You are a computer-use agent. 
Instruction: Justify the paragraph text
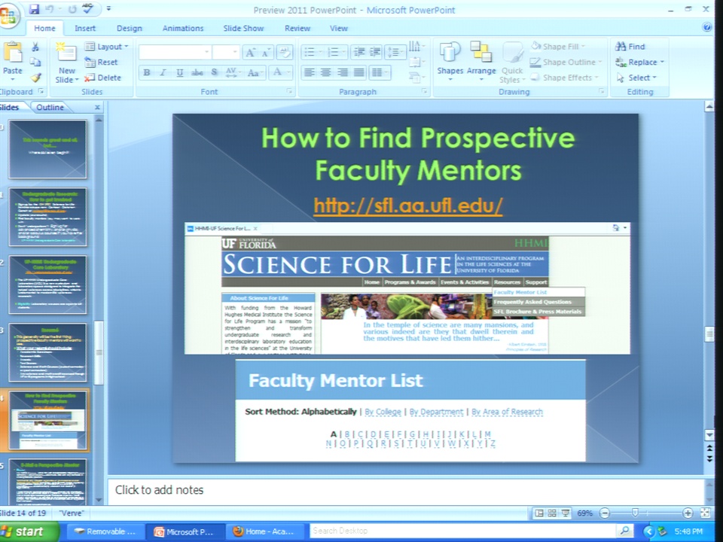coord(358,72)
